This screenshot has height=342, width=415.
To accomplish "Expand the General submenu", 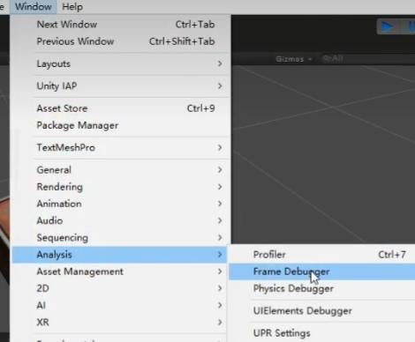I will tap(119, 170).
